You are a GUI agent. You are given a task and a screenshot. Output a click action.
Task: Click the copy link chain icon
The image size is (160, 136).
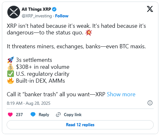click(58, 115)
